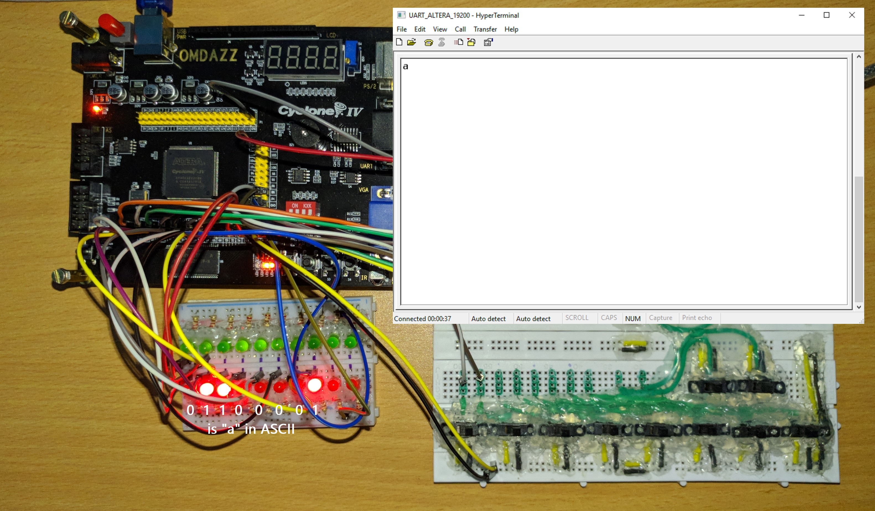Viewport: 875px width, 511px height.
Task: Click the HyperTerminal title bar app icon
Action: (401, 15)
